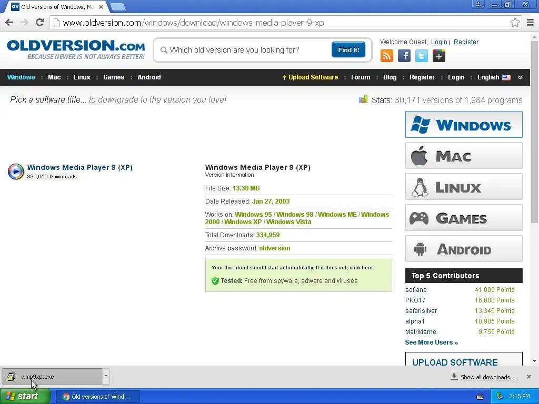
Task: Click Upload Software in the nav bar
Action: [310, 77]
